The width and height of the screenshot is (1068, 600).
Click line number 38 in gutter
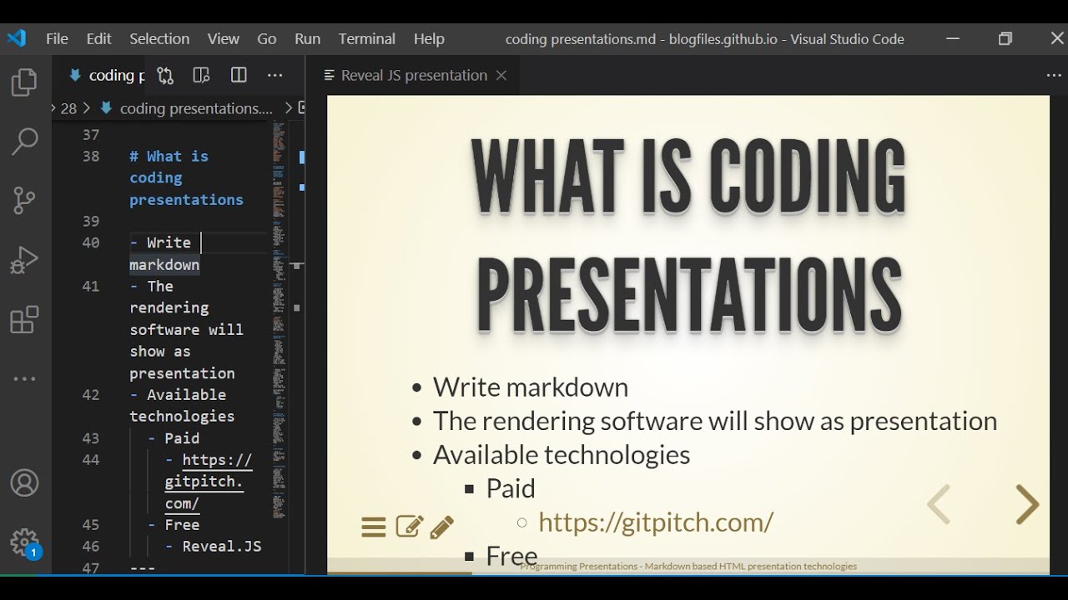pyautogui.click(x=91, y=156)
